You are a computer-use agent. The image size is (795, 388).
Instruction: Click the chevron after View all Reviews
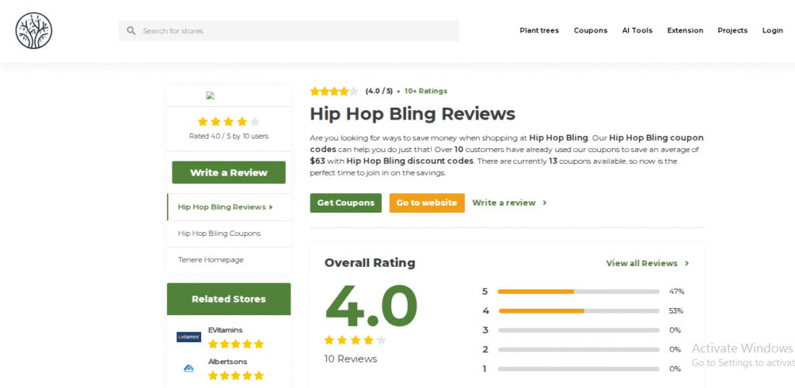[x=686, y=263]
